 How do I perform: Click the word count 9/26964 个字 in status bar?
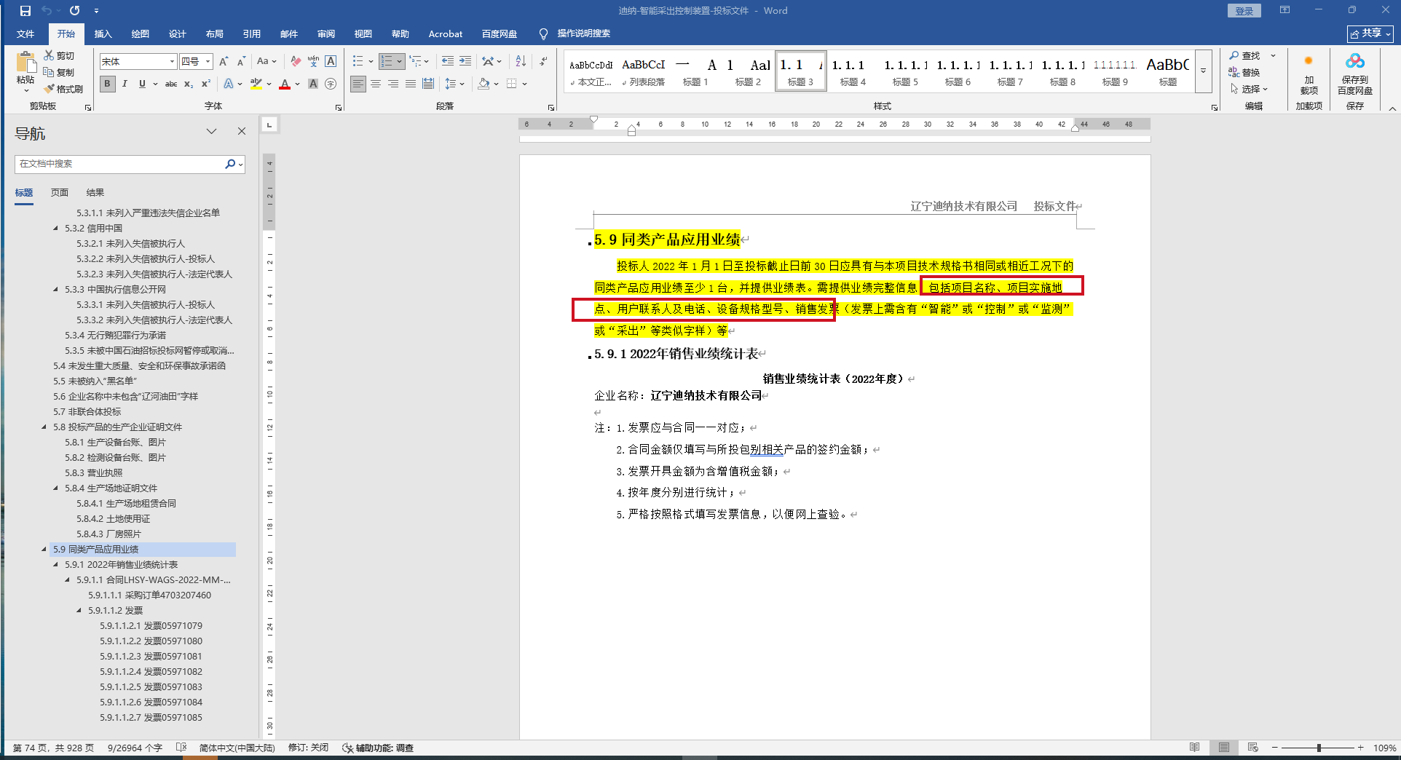pyautogui.click(x=135, y=748)
